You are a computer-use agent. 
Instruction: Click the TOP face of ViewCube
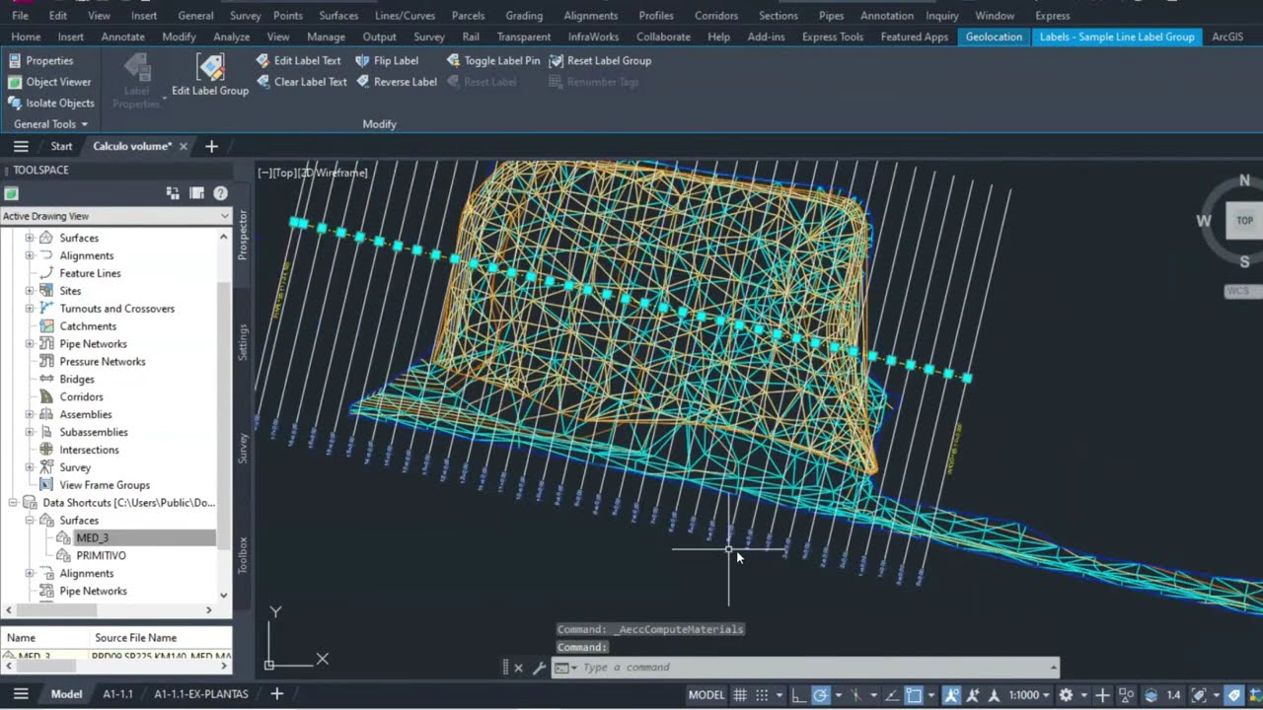[x=1244, y=221]
